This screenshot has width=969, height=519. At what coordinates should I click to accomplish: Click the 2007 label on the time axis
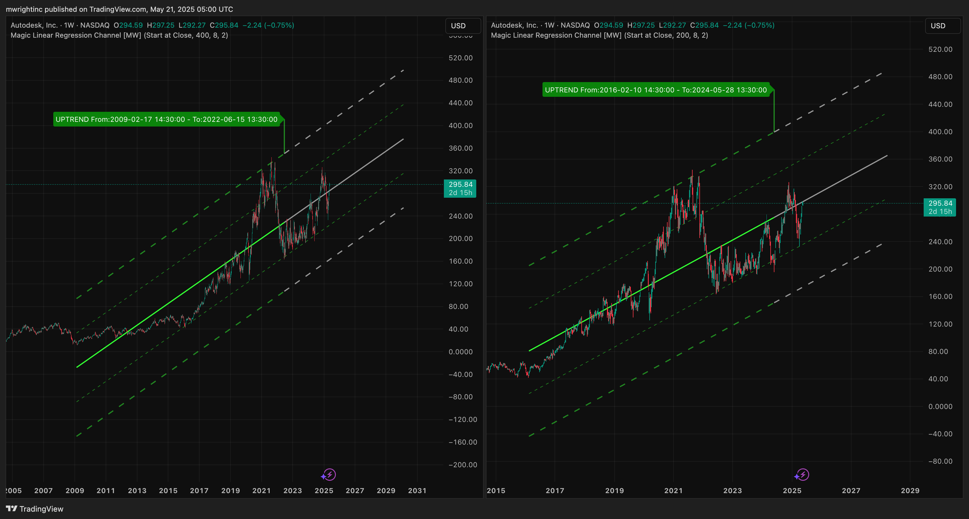point(43,490)
